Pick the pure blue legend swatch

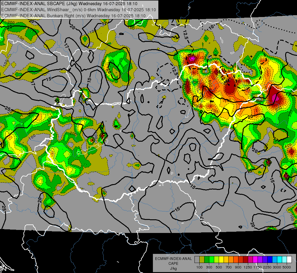[x=270, y=260]
